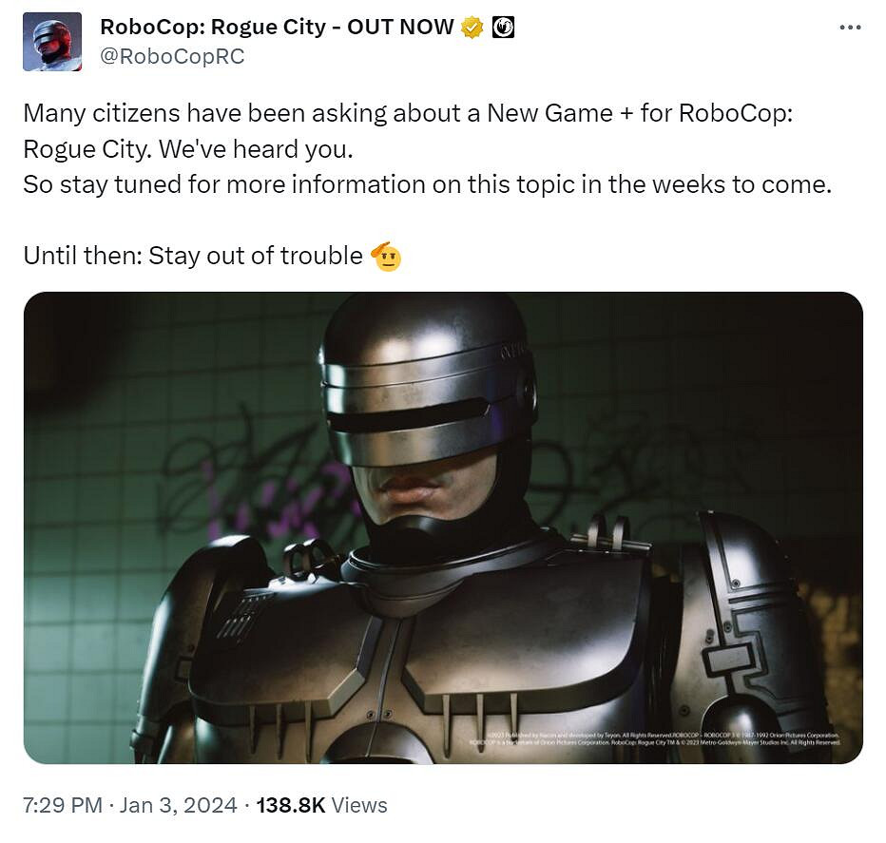Click the 'Until then: Stay out of trouble' line
The width and height of the screenshot is (886, 843).
[193, 256]
